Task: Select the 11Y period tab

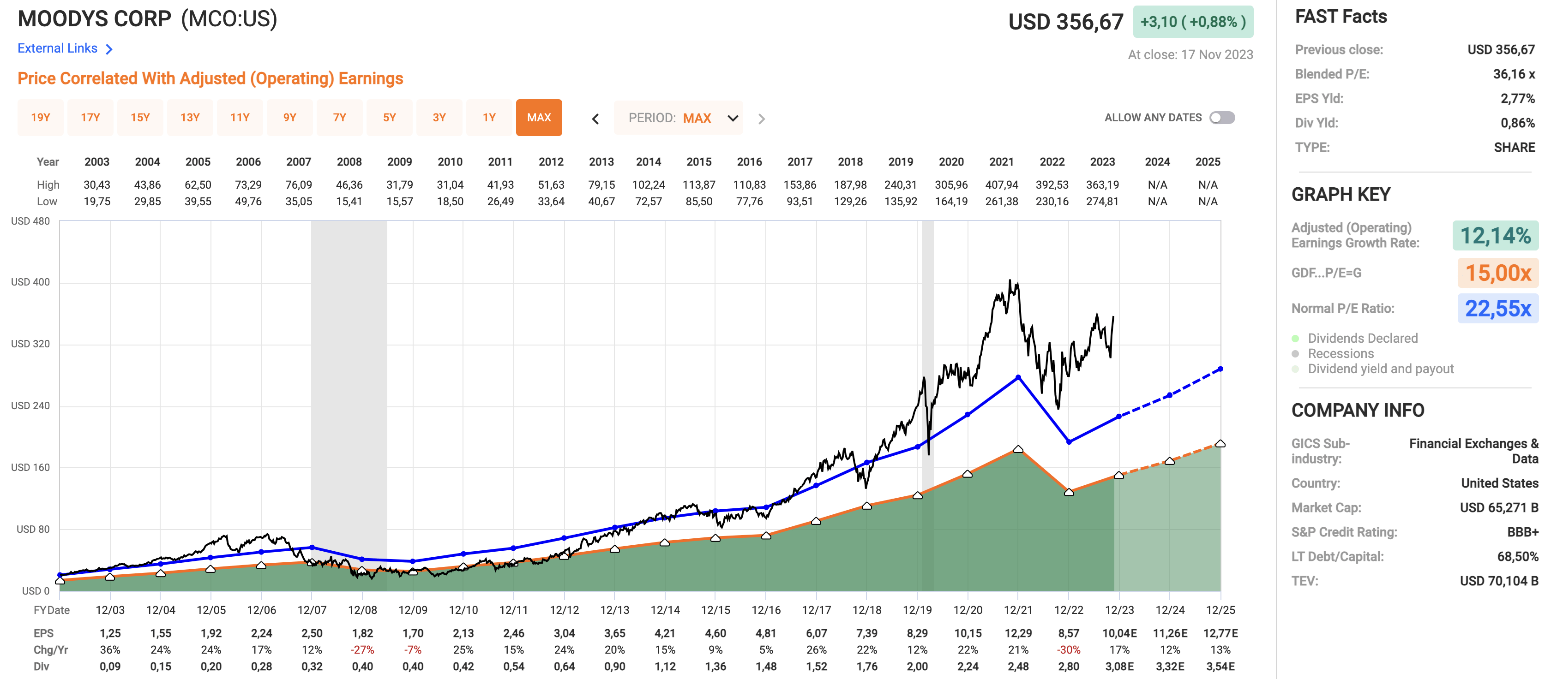Action: (x=240, y=117)
